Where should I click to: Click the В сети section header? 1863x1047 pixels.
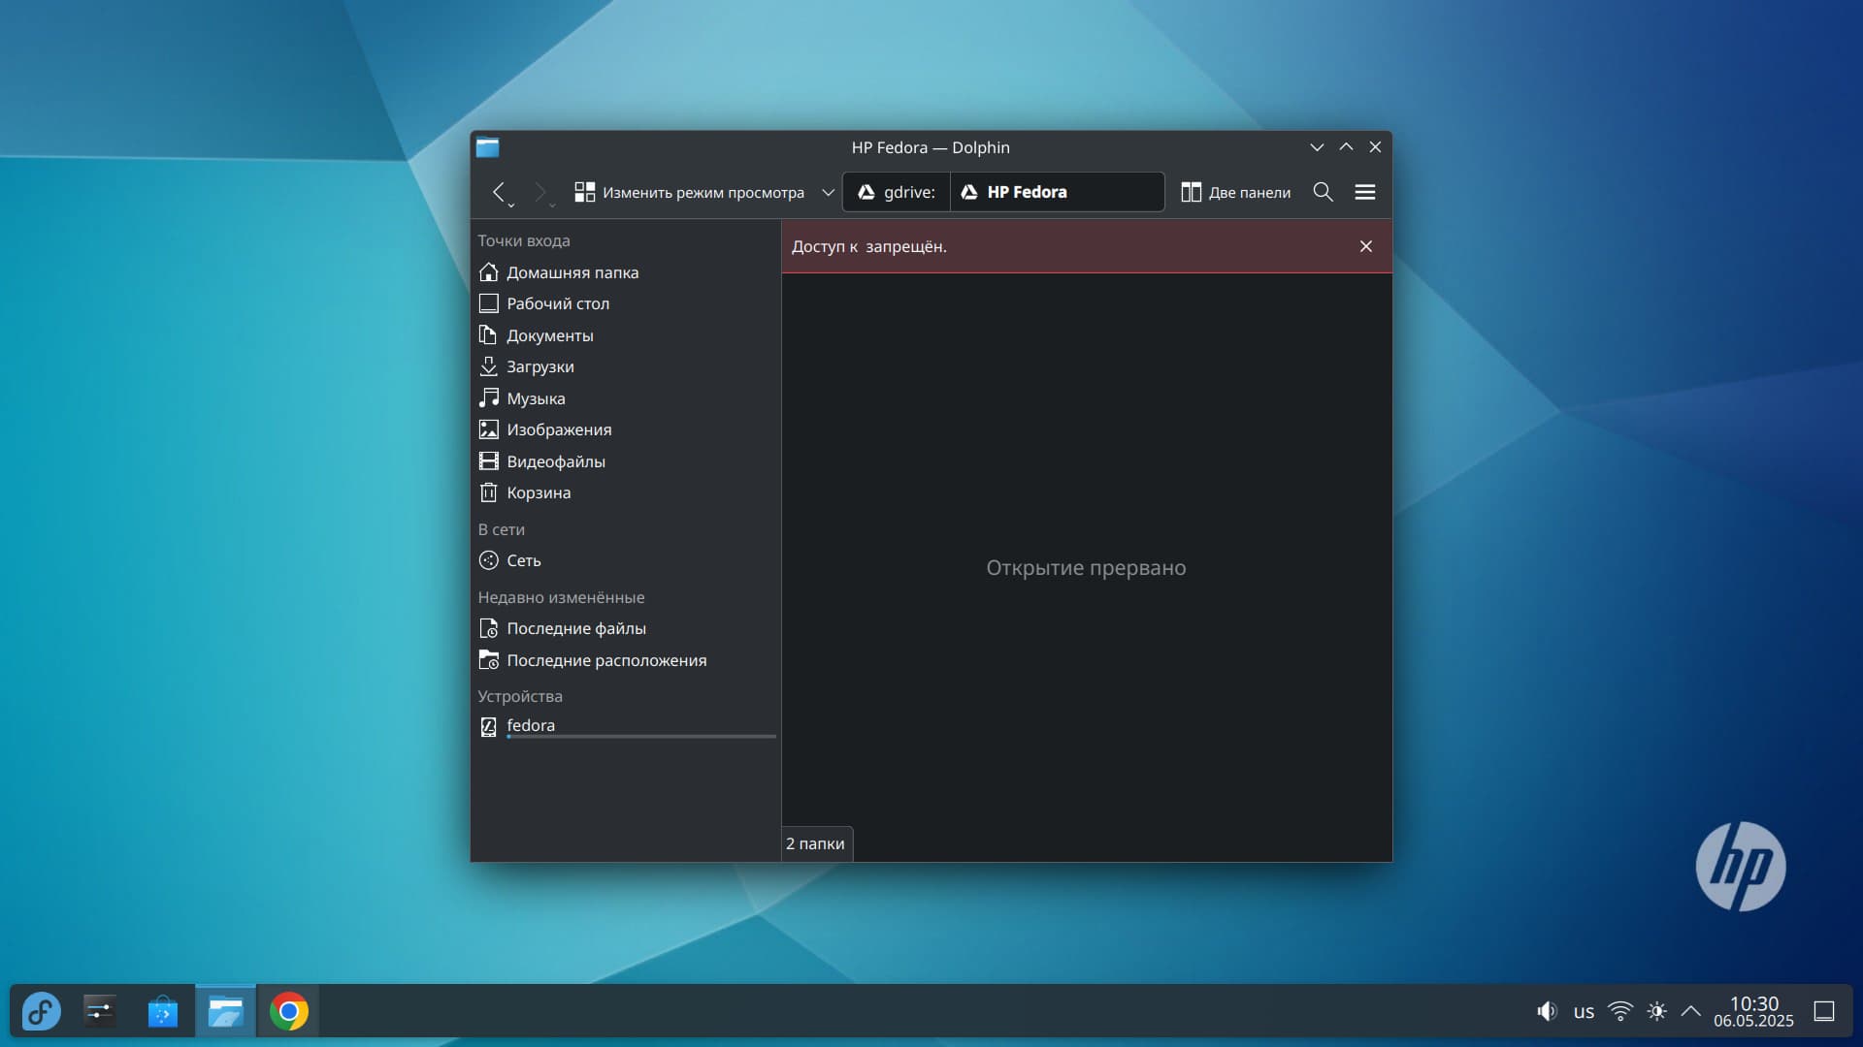point(501,529)
